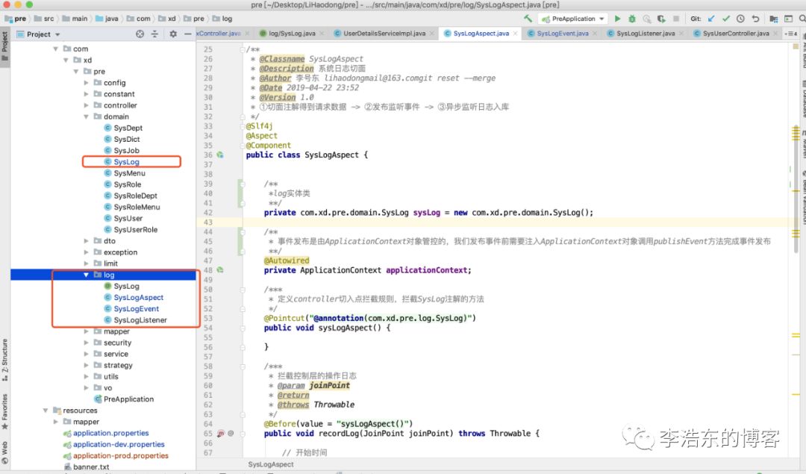The width and height of the screenshot is (806, 474).
Task: Click gutter advice icon on line 65
Action: (x=221, y=434)
